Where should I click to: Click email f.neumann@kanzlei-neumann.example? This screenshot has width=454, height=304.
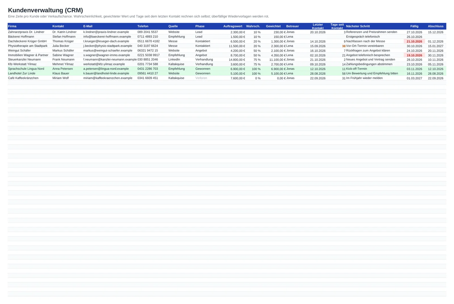(x=110, y=60)
